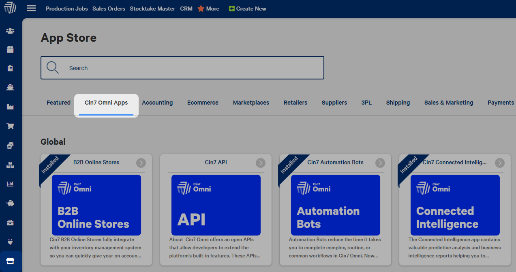Open the products box icon in sidebar

coord(11,49)
